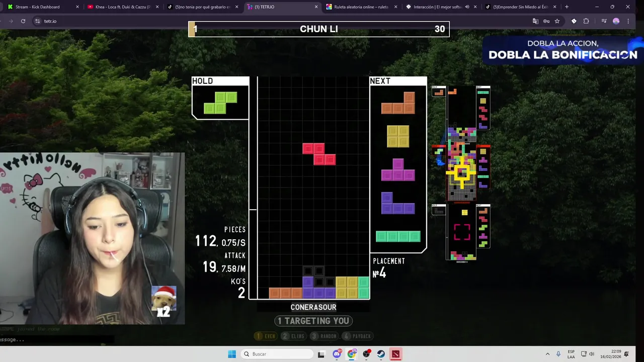This screenshot has width=644, height=362.
Task: Click the PLACEMENT №4 indicator
Action: click(388, 268)
